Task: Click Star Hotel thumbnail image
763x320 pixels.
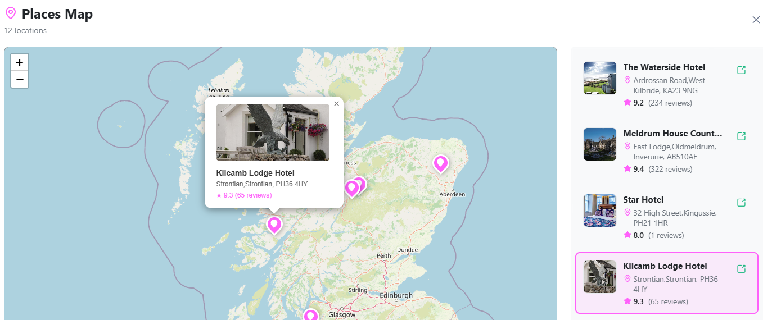Action: point(599,211)
